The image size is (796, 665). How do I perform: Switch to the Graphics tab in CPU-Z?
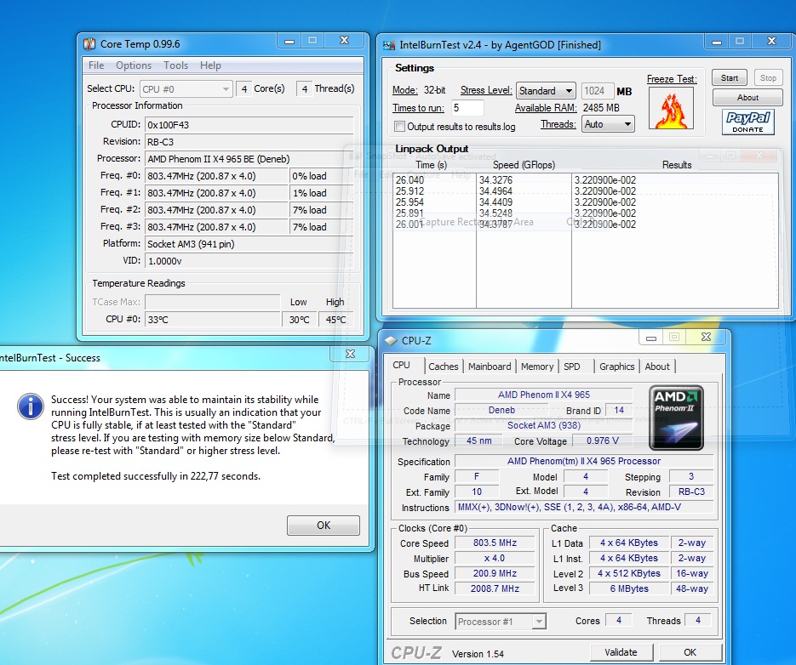(x=617, y=367)
